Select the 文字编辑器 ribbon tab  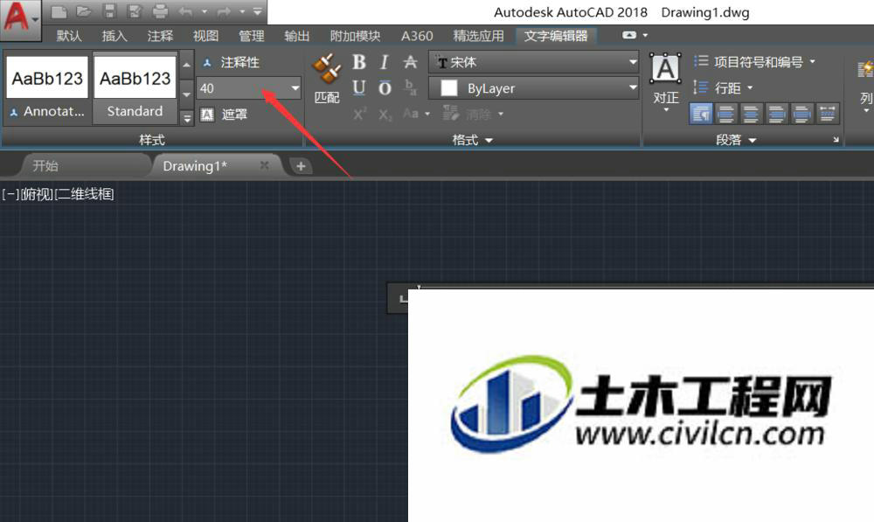click(556, 36)
